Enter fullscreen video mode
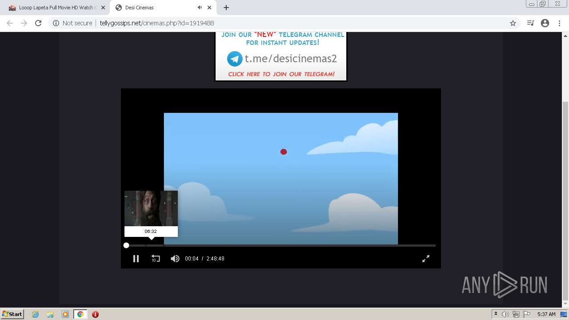The height and width of the screenshot is (320, 569). 425,258
